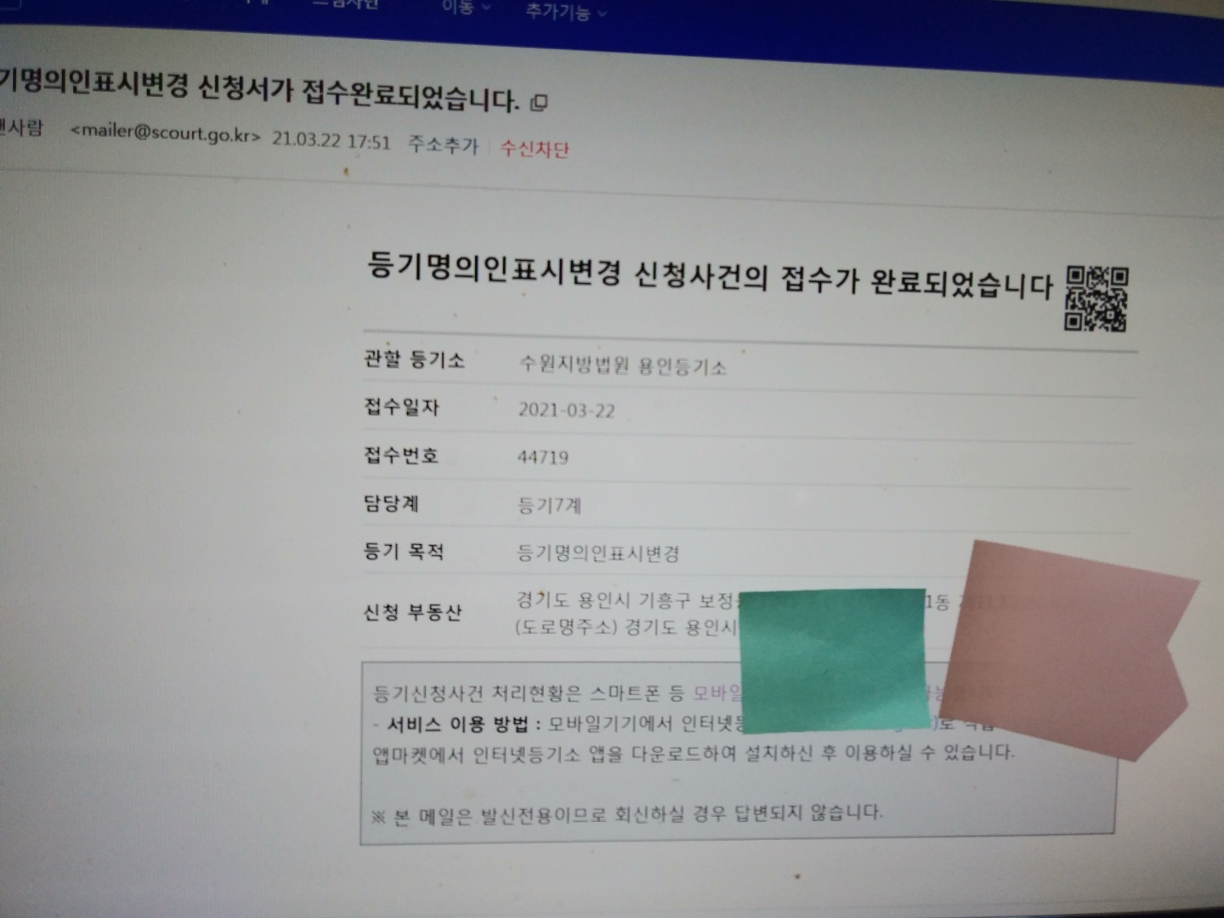Click the sender address mailer@scourt.go.kr
1224x918 pixels.
[x=166, y=133]
